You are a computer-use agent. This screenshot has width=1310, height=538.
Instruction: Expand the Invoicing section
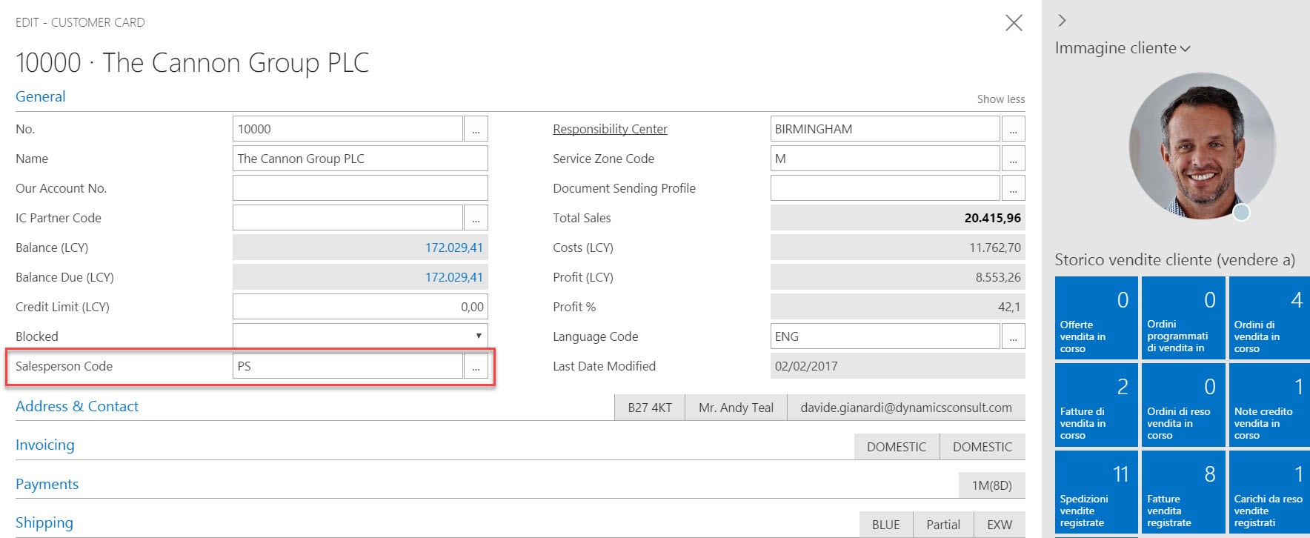(45, 445)
